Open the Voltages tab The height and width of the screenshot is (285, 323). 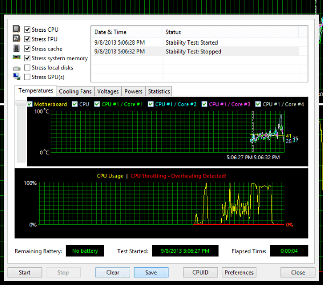click(x=108, y=91)
